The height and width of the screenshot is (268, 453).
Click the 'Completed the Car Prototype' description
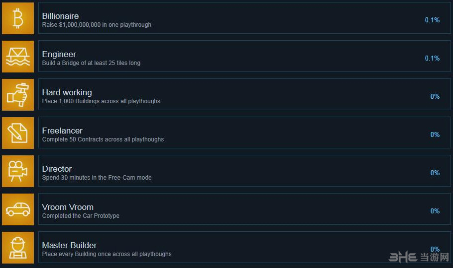pos(81,216)
